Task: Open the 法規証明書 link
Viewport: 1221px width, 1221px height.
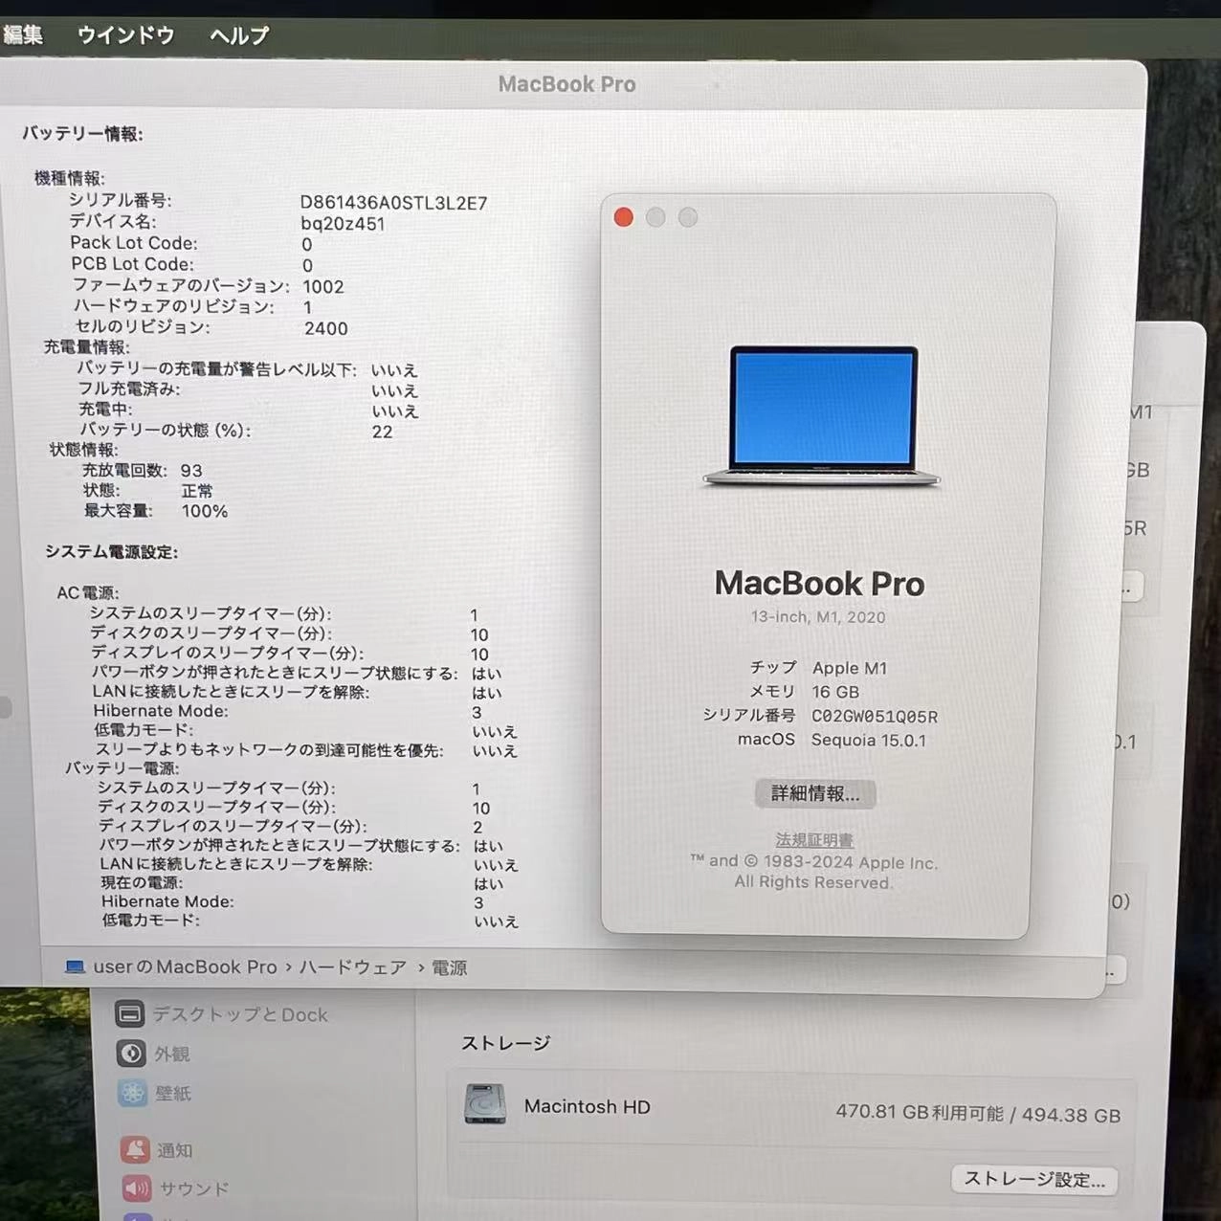Action: pyautogui.click(x=814, y=839)
